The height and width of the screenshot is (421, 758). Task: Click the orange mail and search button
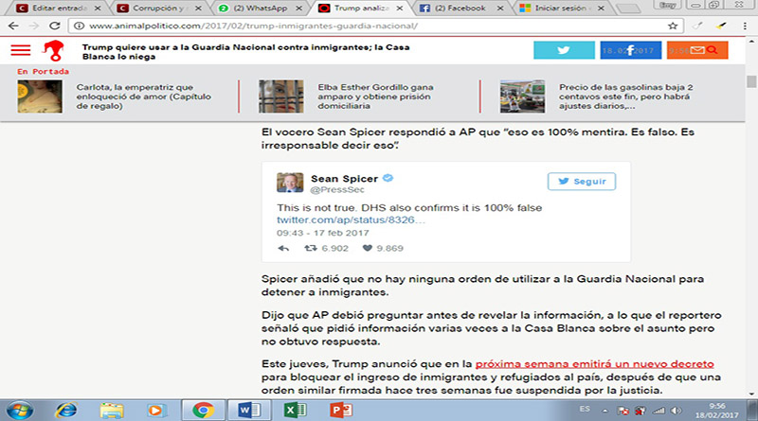pyautogui.click(x=702, y=50)
